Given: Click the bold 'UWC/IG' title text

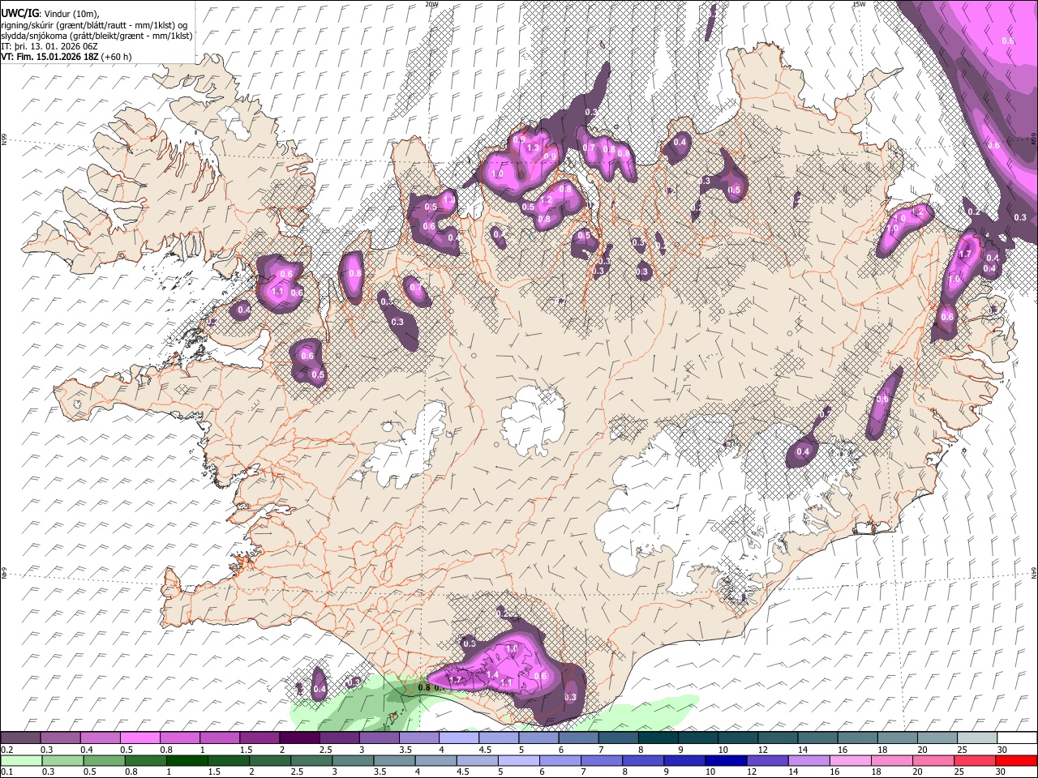Looking at the screenshot, I should pos(19,14).
